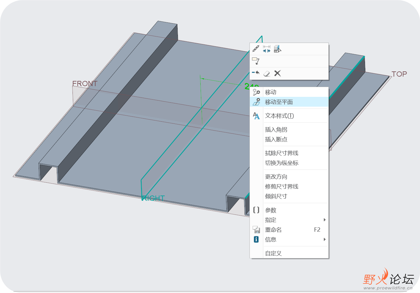The image size is (420, 293).
Task: Click the green 240 dimension value
Action: tap(252, 86)
